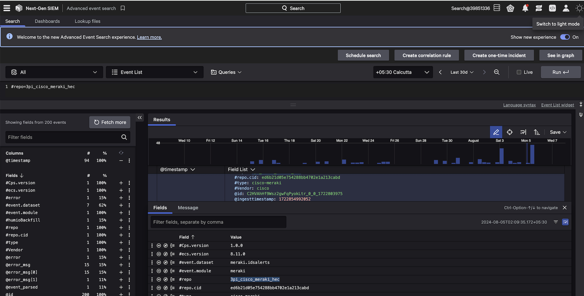Click the zoom out time range magnifier
The image size is (584, 296).
[496, 72]
